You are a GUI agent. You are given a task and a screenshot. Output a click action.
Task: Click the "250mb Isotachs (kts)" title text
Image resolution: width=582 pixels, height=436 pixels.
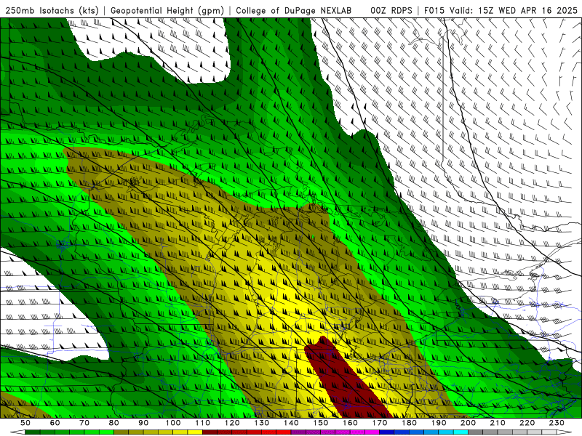52,10
